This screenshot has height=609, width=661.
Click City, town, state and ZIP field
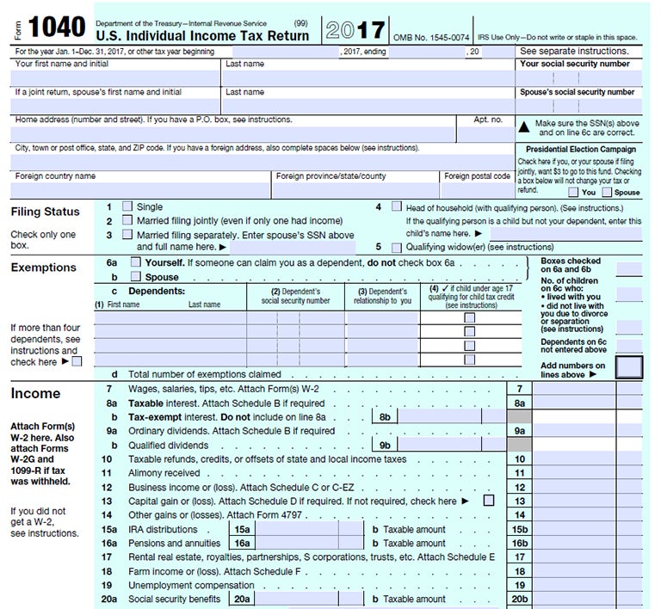263,163
